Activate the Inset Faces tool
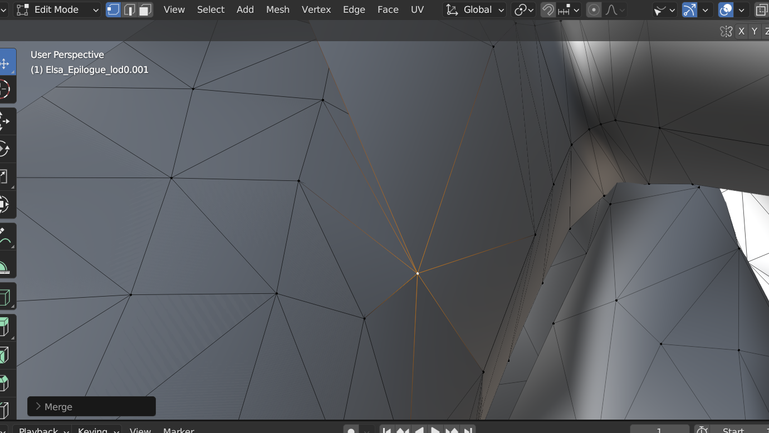Screen dimensions: 769x433 point(5,355)
